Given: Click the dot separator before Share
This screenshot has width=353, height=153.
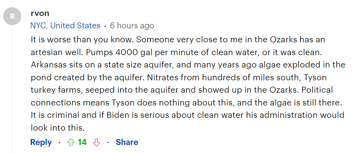Looking at the screenshot, I should 108,143.
